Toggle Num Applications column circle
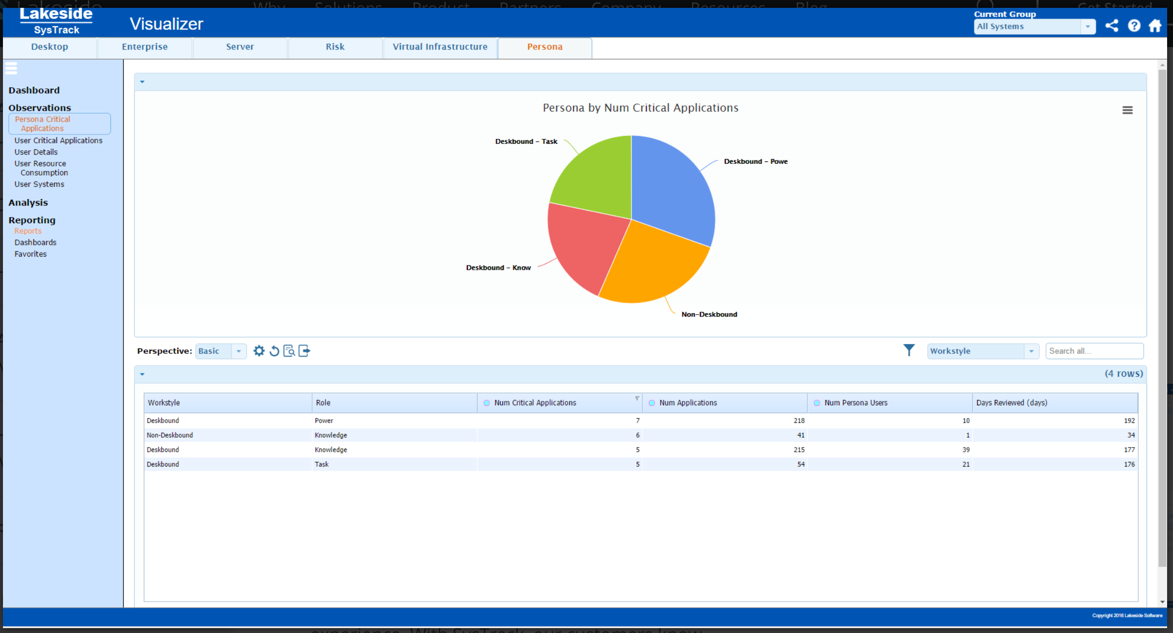Image resolution: width=1173 pixels, height=633 pixels. click(x=652, y=403)
